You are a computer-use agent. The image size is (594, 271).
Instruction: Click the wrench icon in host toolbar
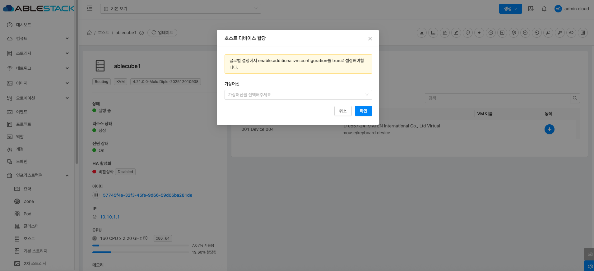coord(560,33)
